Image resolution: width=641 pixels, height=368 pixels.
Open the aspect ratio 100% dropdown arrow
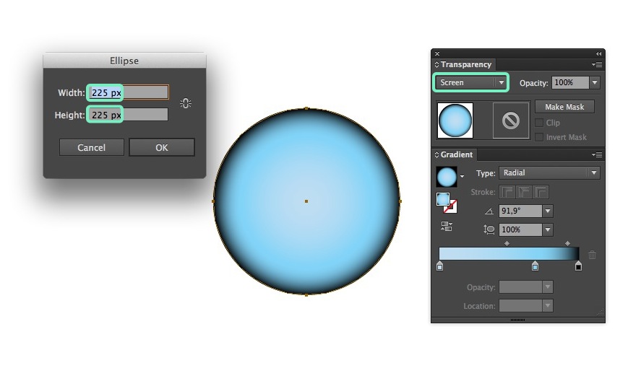click(548, 229)
